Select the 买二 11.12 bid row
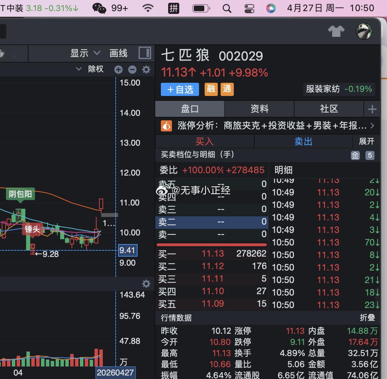This screenshot has height=379, width=387. (x=212, y=266)
